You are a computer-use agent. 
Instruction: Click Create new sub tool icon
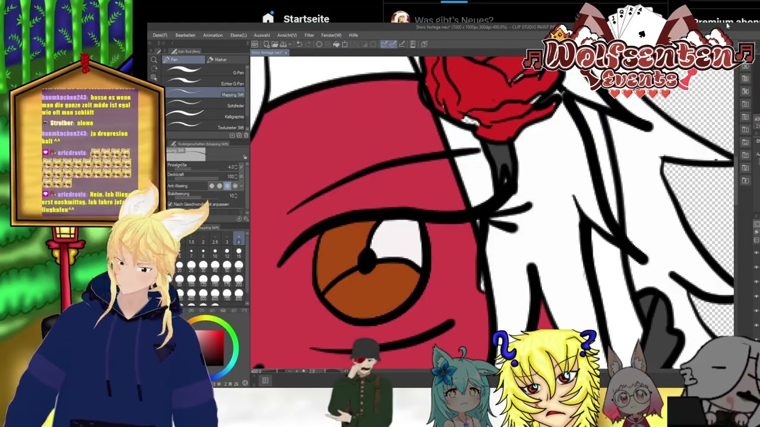(232, 135)
